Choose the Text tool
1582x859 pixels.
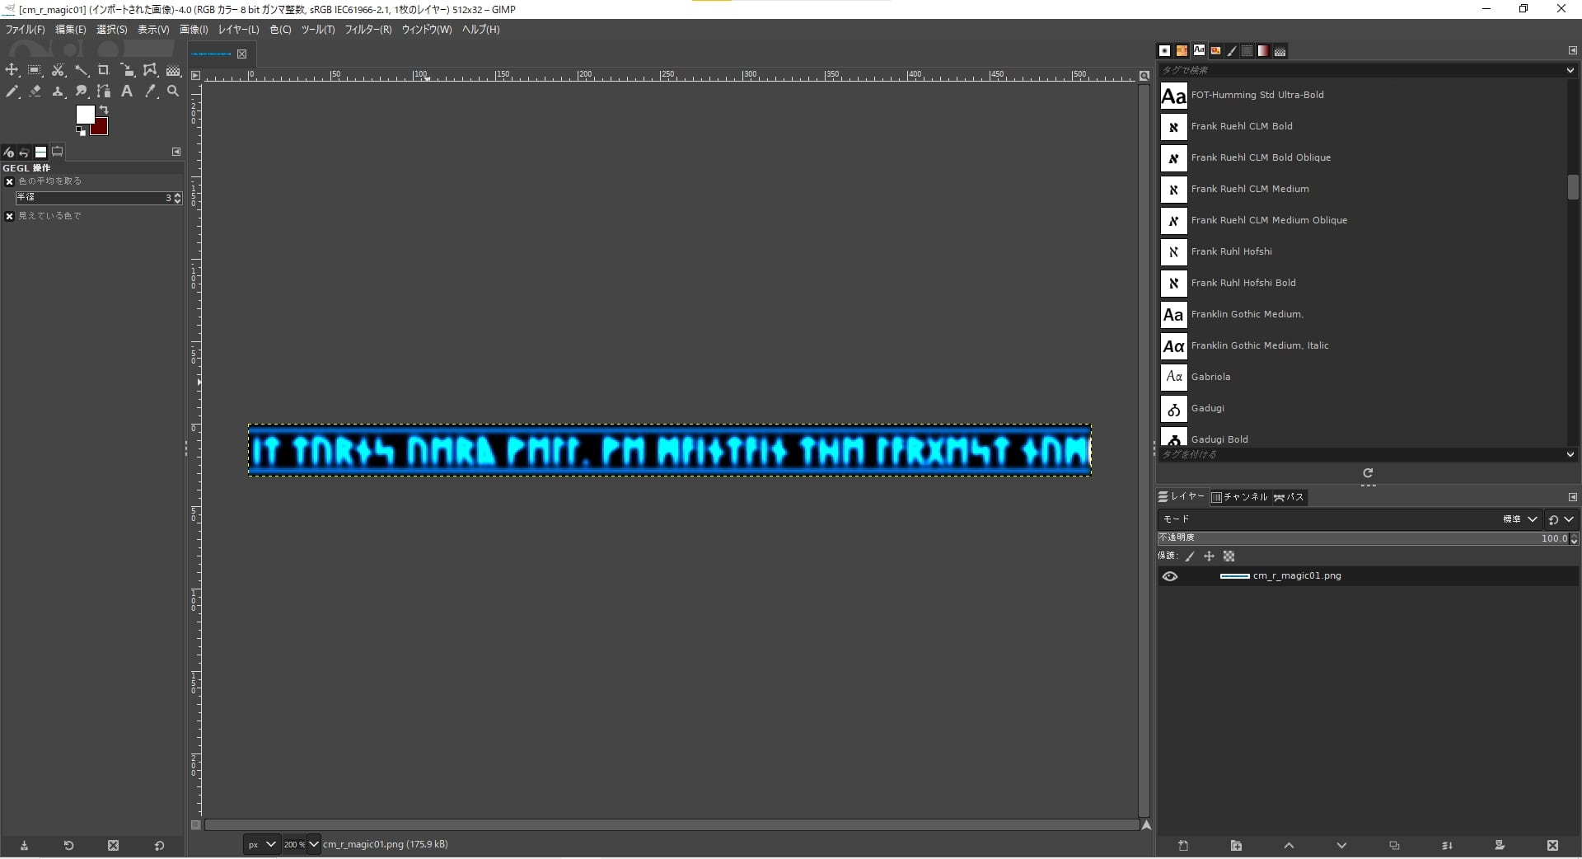click(126, 92)
